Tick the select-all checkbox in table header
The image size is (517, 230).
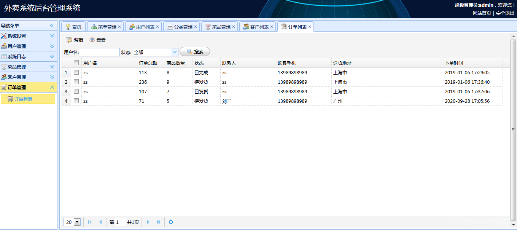(76, 63)
